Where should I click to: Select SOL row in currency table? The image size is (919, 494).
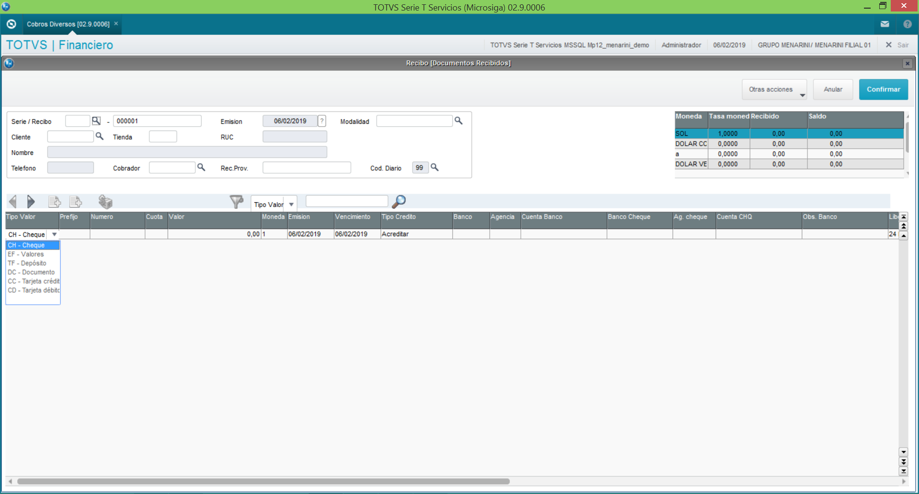(789, 133)
